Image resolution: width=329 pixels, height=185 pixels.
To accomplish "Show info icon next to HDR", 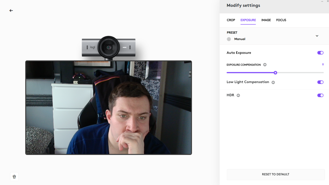I will coord(238,95).
